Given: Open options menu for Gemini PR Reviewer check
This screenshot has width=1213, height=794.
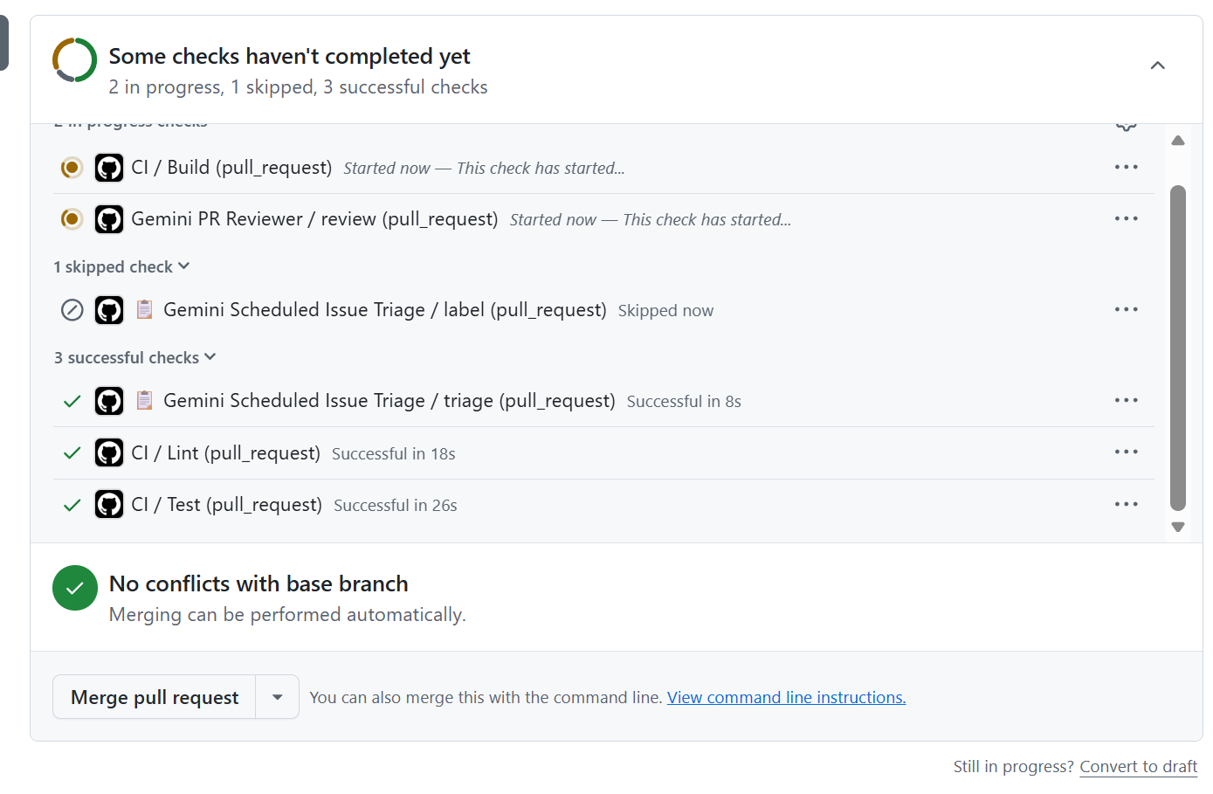Looking at the screenshot, I should pyautogui.click(x=1126, y=218).
